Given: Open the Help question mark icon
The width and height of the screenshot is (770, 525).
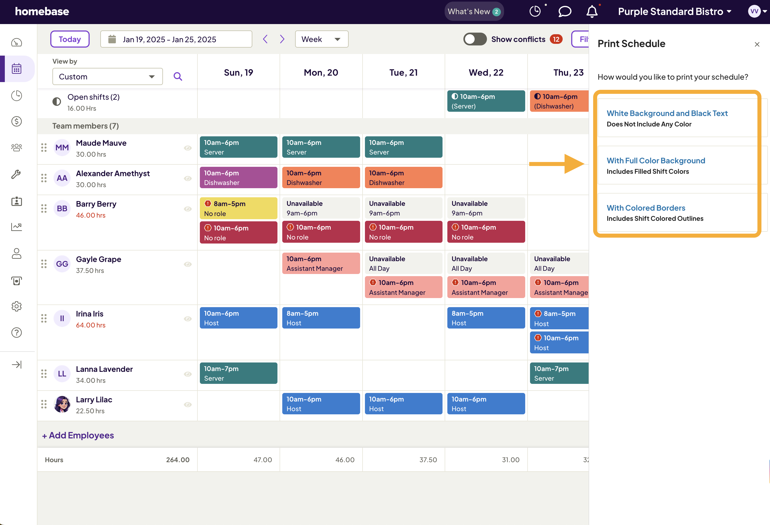Looking at the screenshot, I should pyautogui.click(x=16, y=332).
